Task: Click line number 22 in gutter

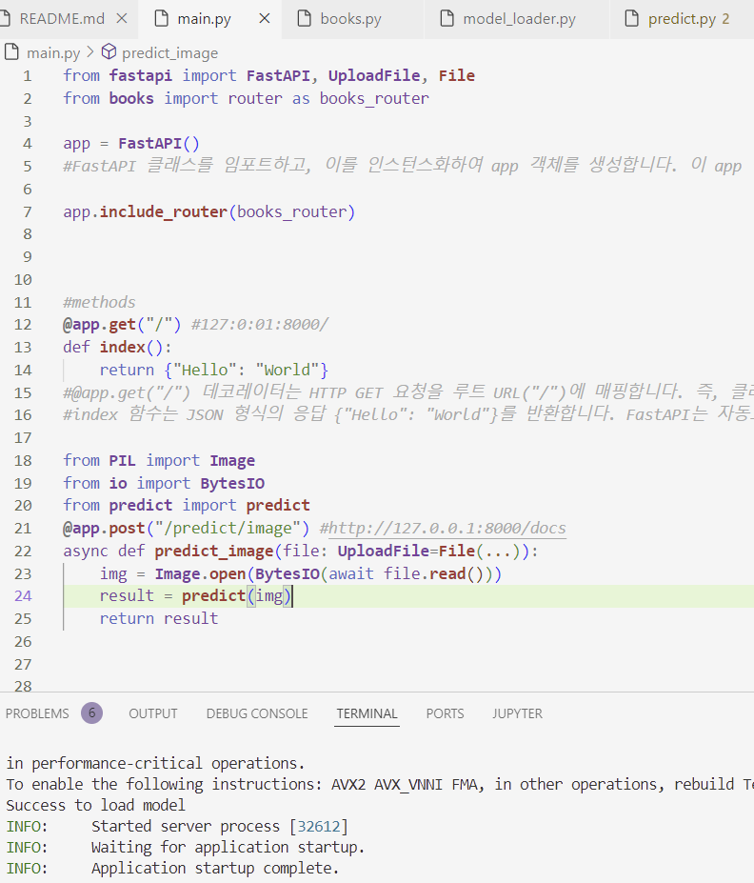Action: click(23, 551)
